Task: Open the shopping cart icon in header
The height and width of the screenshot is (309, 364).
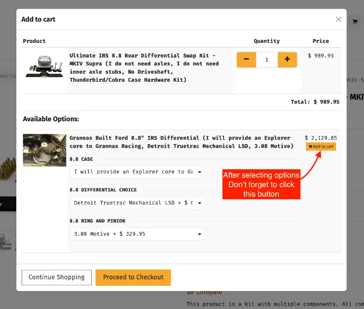Action: tap(355, 21)
